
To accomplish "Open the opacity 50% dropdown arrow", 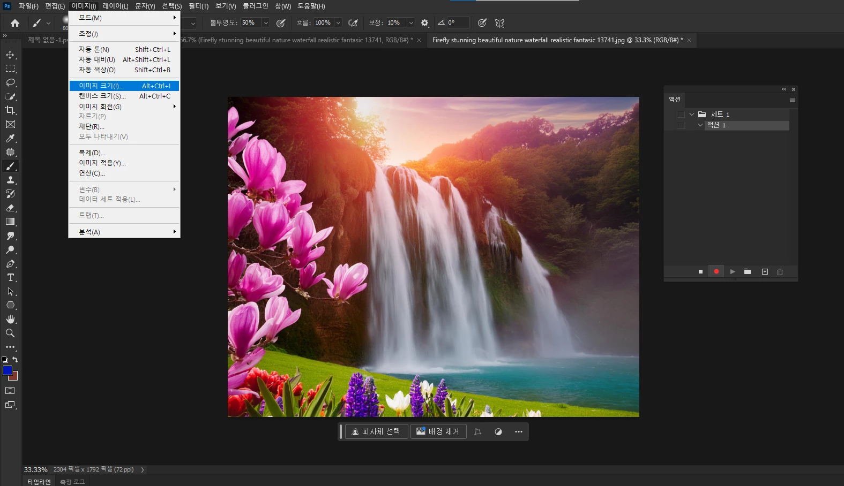I will [266, 23].
